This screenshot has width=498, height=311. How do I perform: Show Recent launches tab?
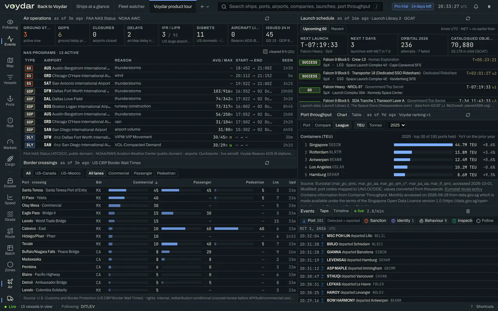click(337, 29)
